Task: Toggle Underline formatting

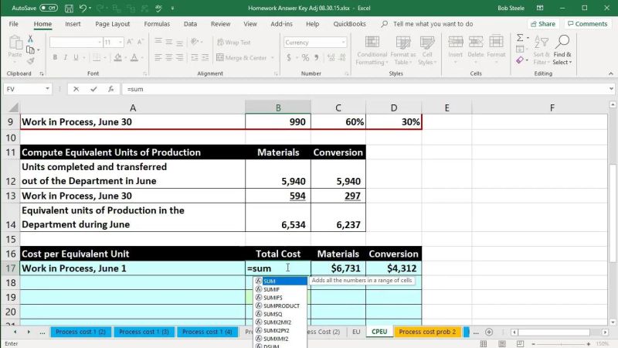Action: (76, 57)
